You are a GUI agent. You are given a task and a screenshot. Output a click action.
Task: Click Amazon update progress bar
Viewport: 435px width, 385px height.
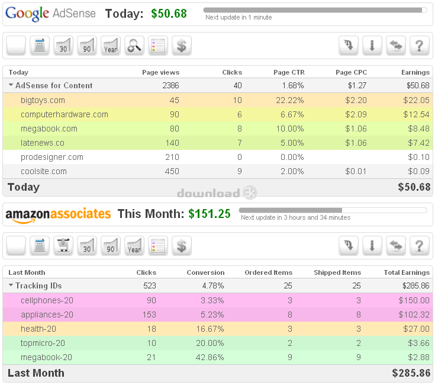click(x=333, y=210)
